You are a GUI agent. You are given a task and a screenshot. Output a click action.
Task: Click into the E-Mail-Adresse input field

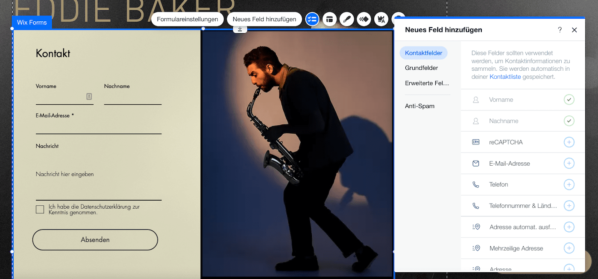pyautogui.click(x=99, y=127)
